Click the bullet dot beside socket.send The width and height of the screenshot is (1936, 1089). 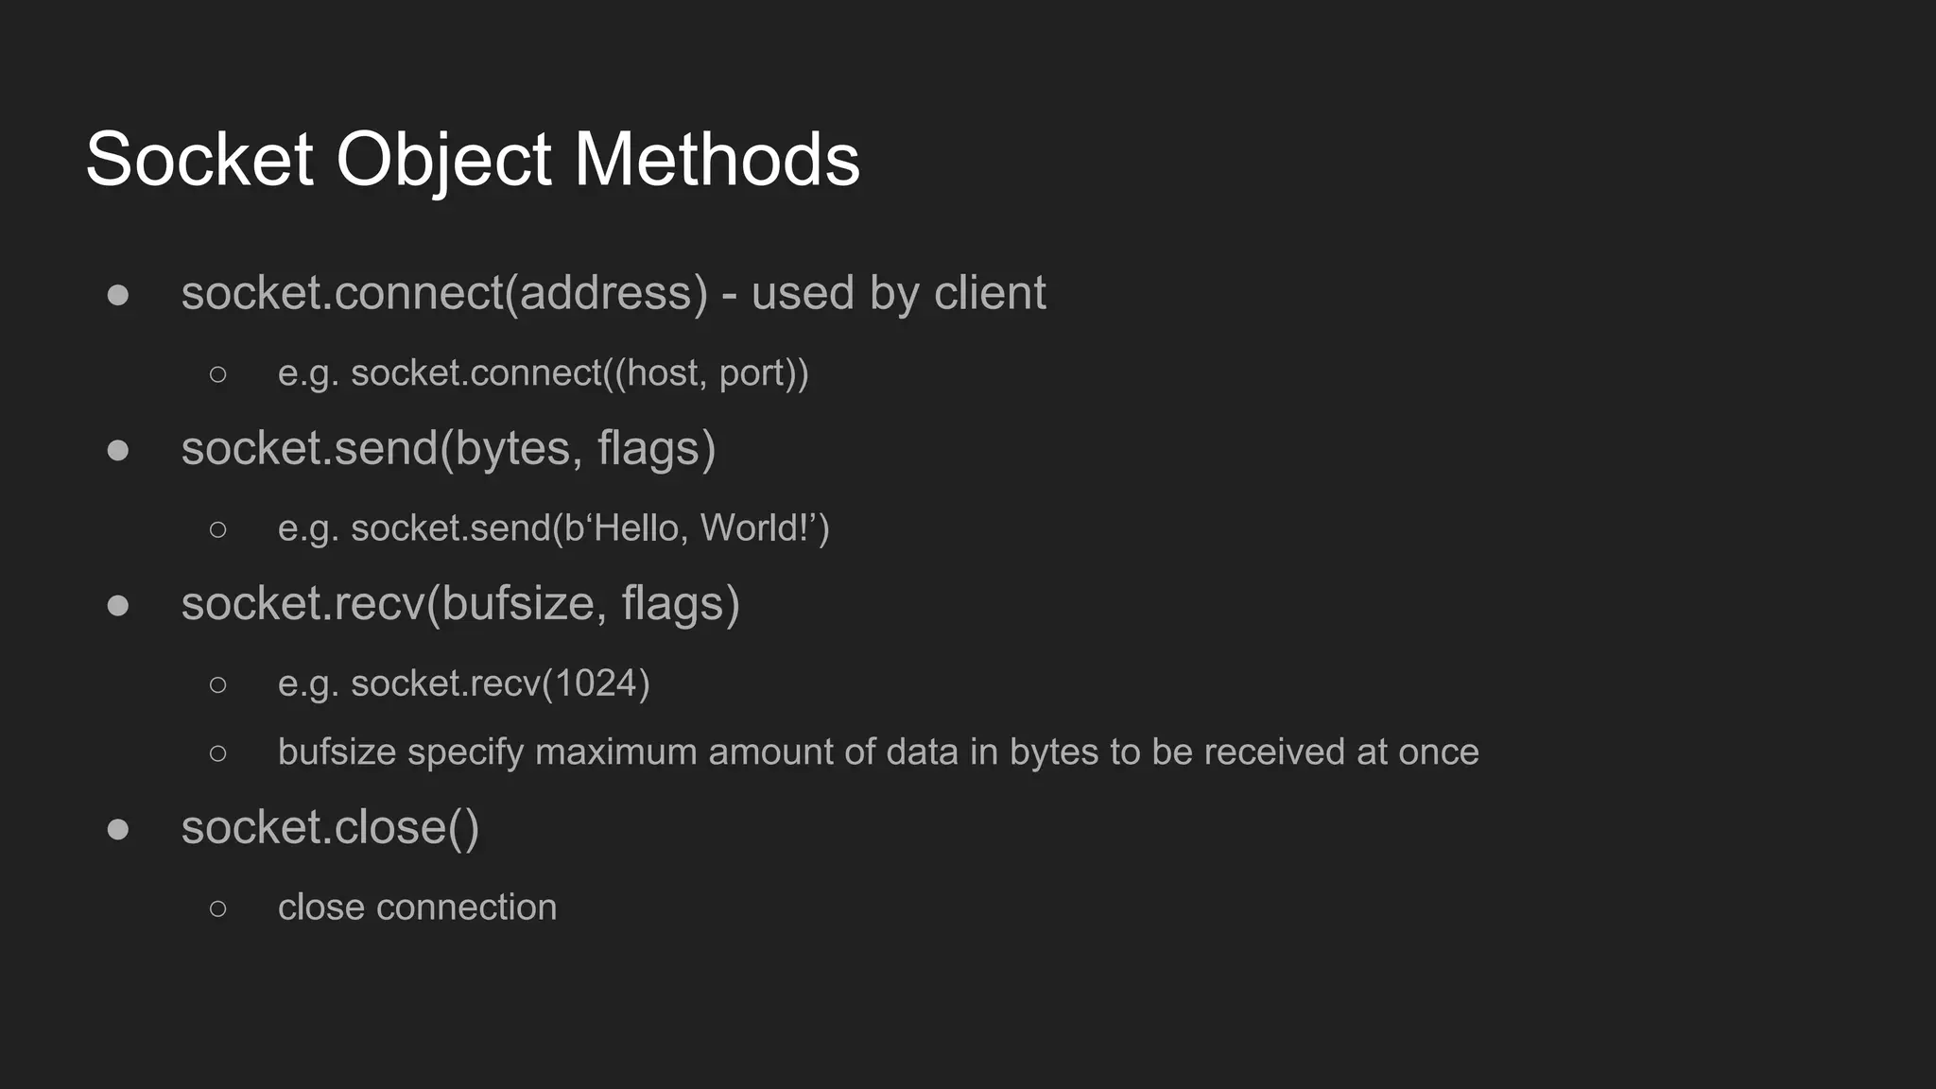(x=118, y=450)
